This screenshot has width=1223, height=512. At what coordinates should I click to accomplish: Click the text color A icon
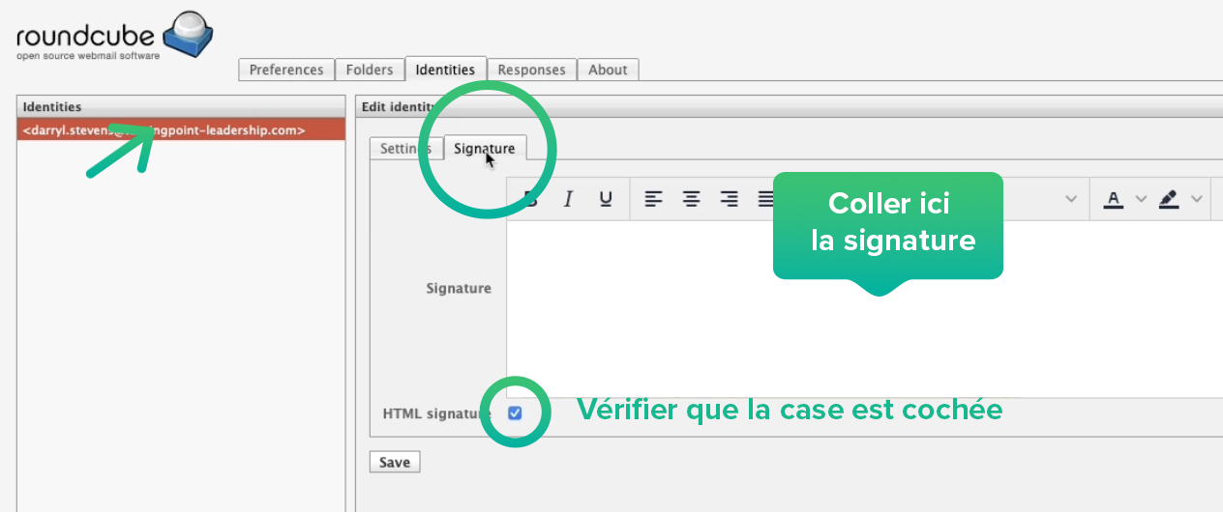pos(1114,199)
